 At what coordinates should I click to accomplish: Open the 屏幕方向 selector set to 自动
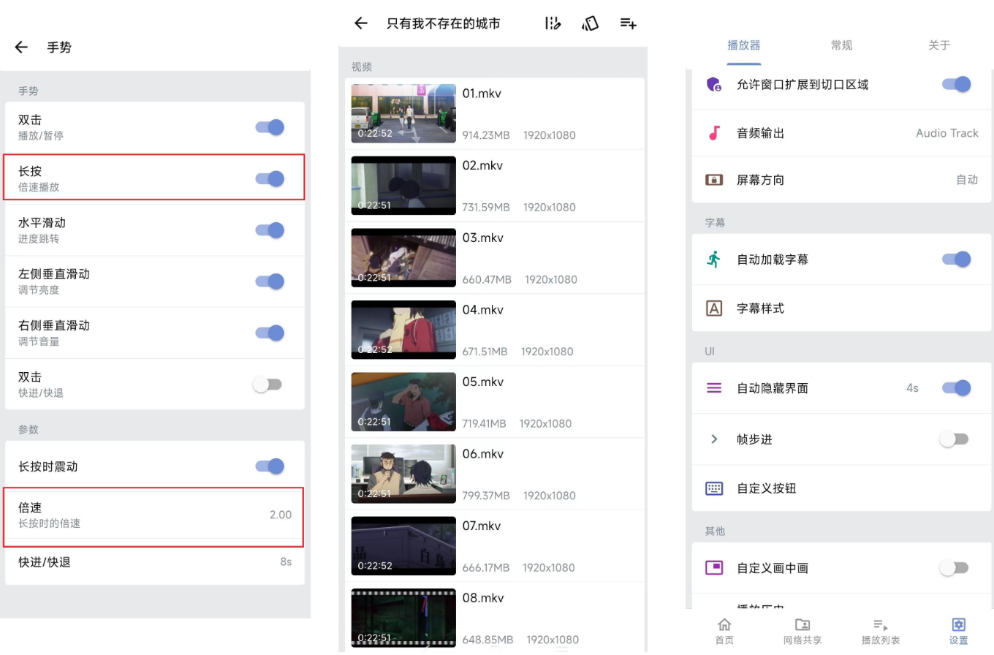pyautogui.click(x=841, y=180)
